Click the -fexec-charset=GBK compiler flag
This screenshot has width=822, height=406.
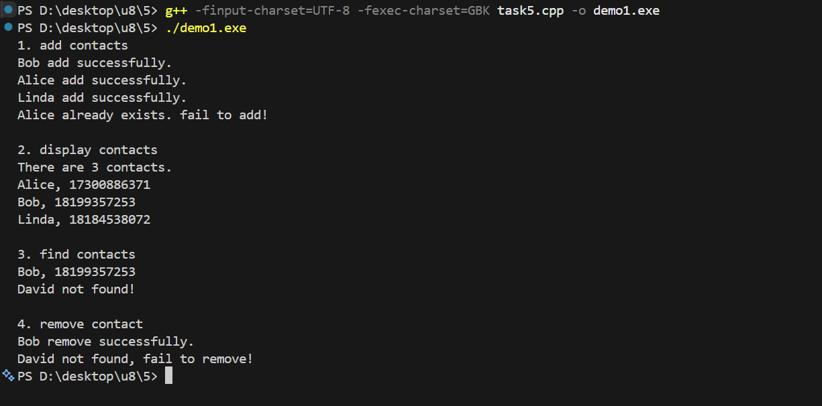click(423, 11)
